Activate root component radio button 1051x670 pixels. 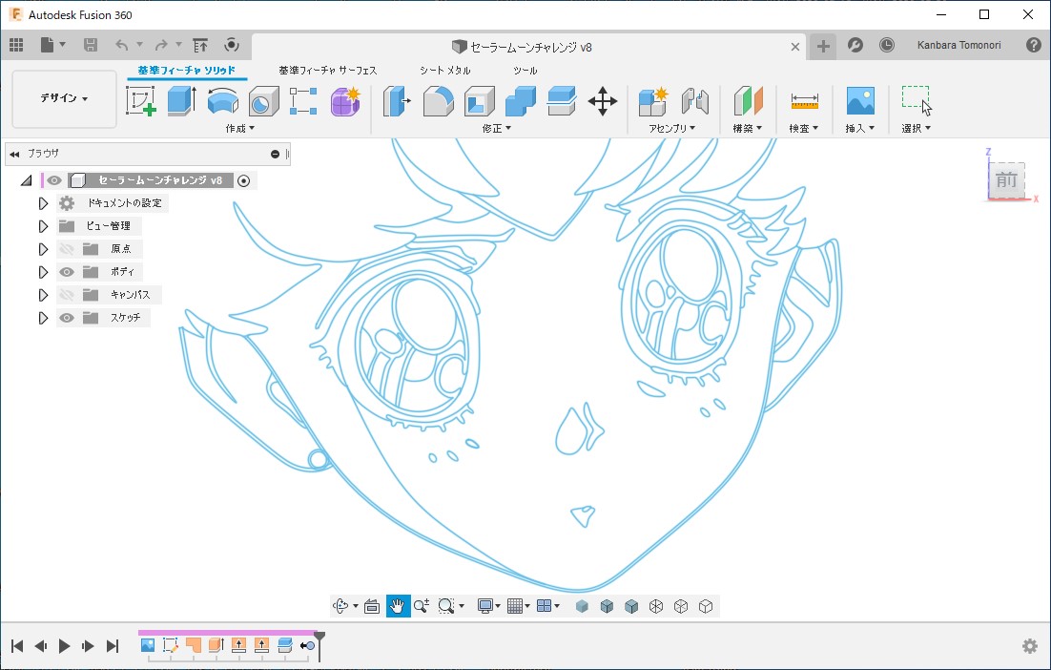point(244,180)
